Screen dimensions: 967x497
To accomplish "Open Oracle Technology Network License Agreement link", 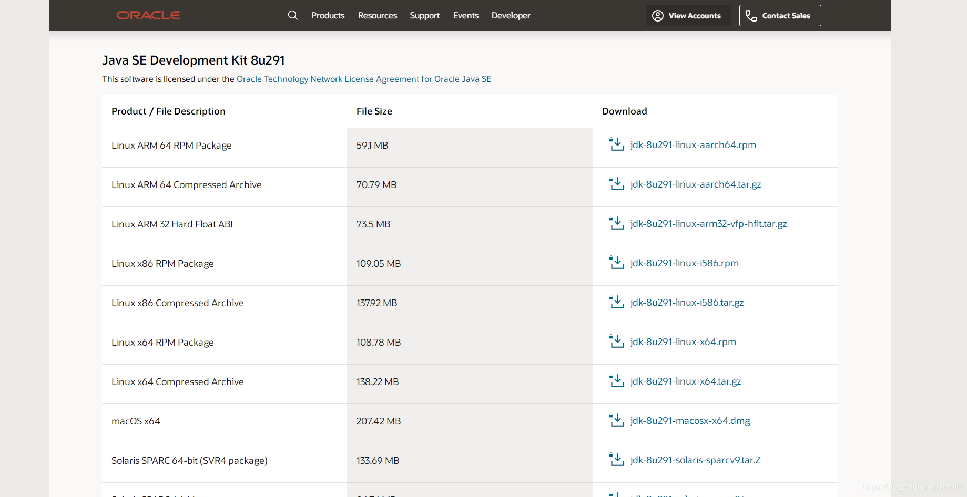I will (x=364, y=79).
